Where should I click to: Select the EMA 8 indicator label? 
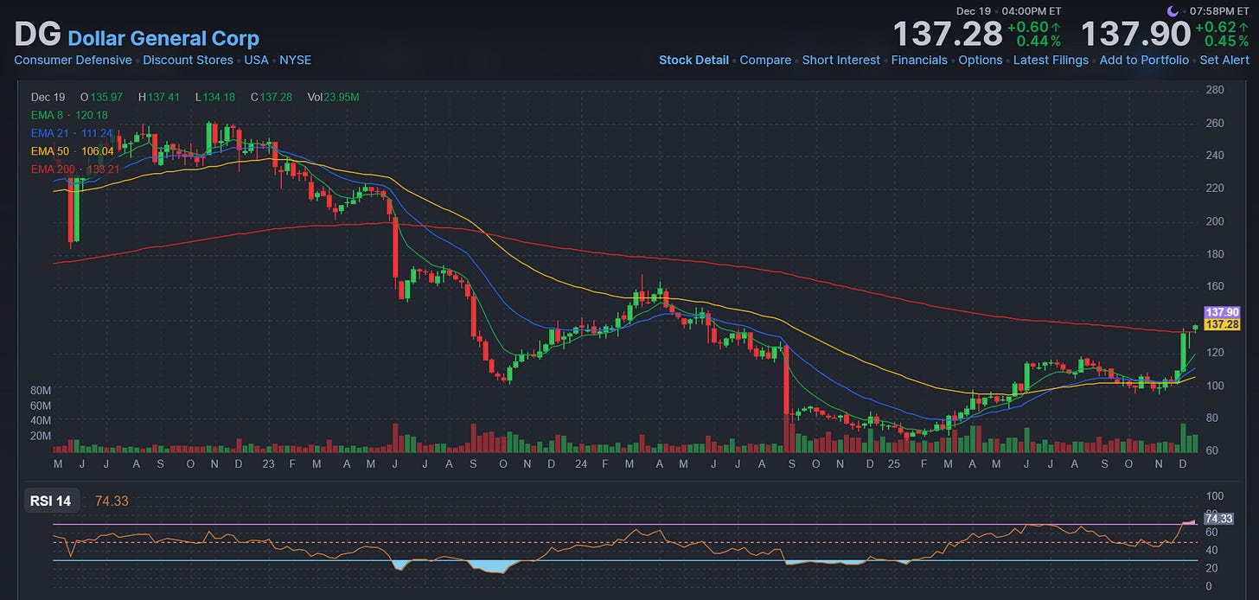pyautogui.click(x=69, y=115)
